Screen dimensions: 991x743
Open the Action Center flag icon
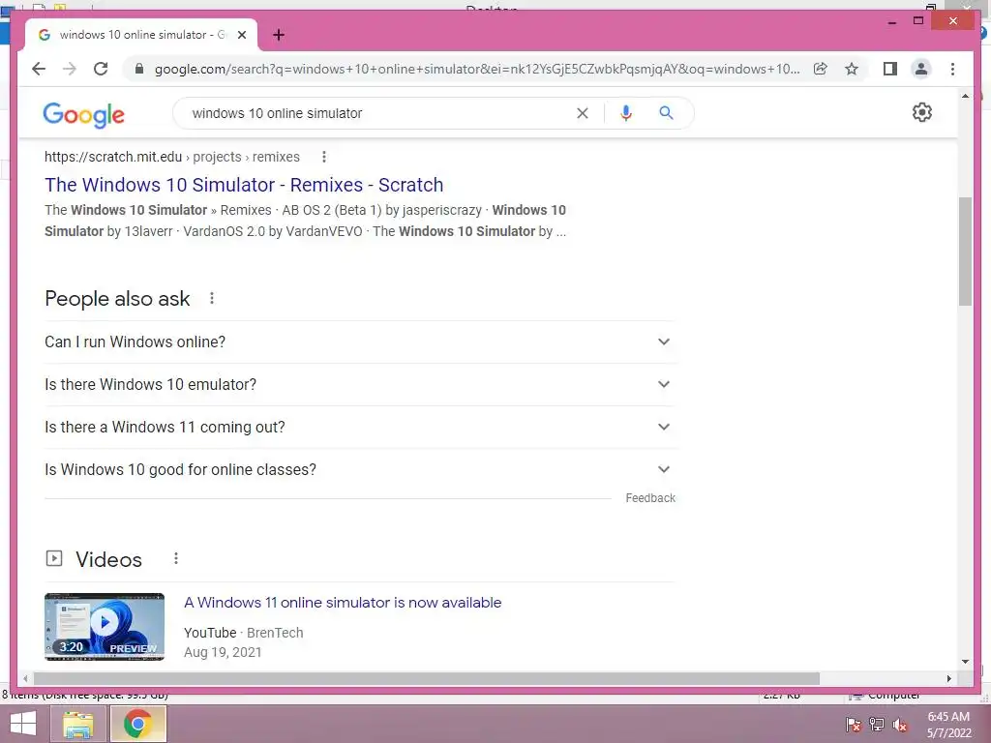853,724
